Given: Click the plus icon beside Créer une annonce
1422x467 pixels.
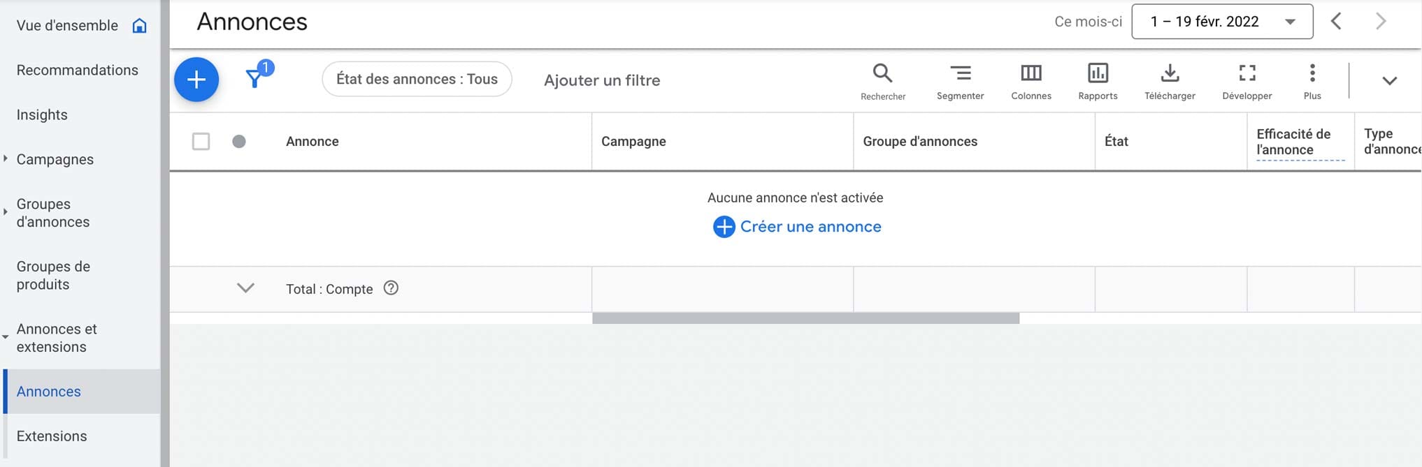Looking at the screenshot, I should (724, 227).
